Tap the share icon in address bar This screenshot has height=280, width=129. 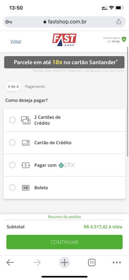118,21
